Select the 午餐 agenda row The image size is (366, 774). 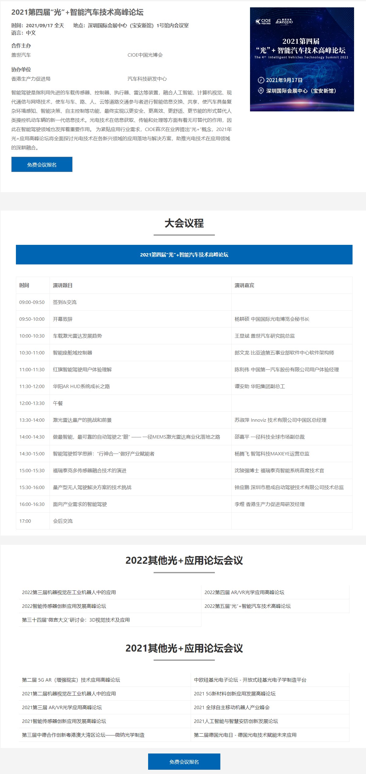(184, 403)
